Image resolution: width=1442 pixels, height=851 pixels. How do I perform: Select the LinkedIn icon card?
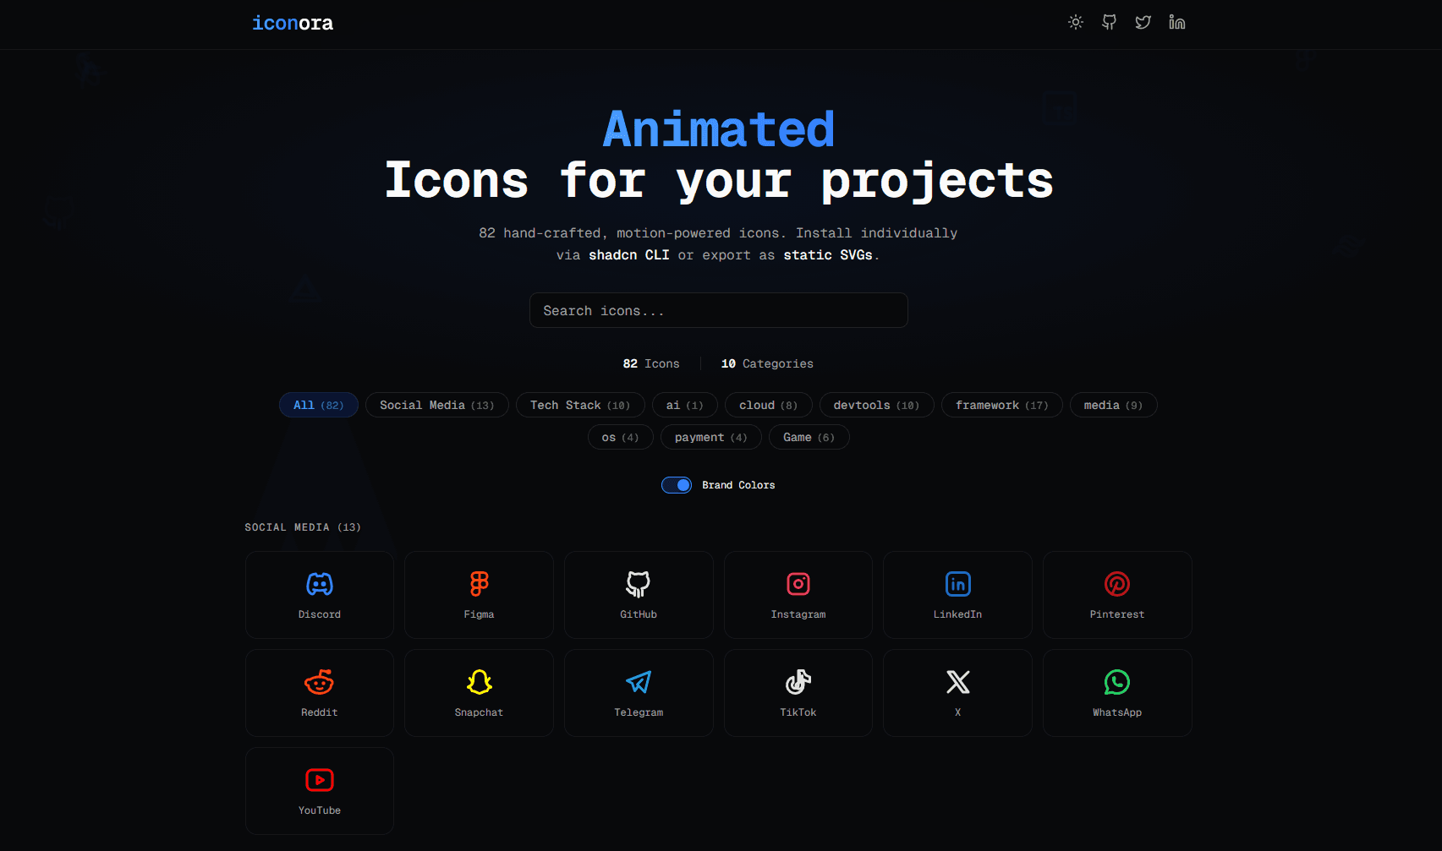coord(957,595)
